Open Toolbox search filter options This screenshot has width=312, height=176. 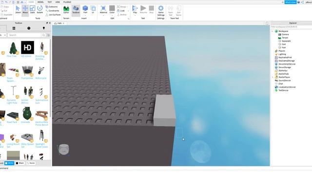tap(49, 35)
